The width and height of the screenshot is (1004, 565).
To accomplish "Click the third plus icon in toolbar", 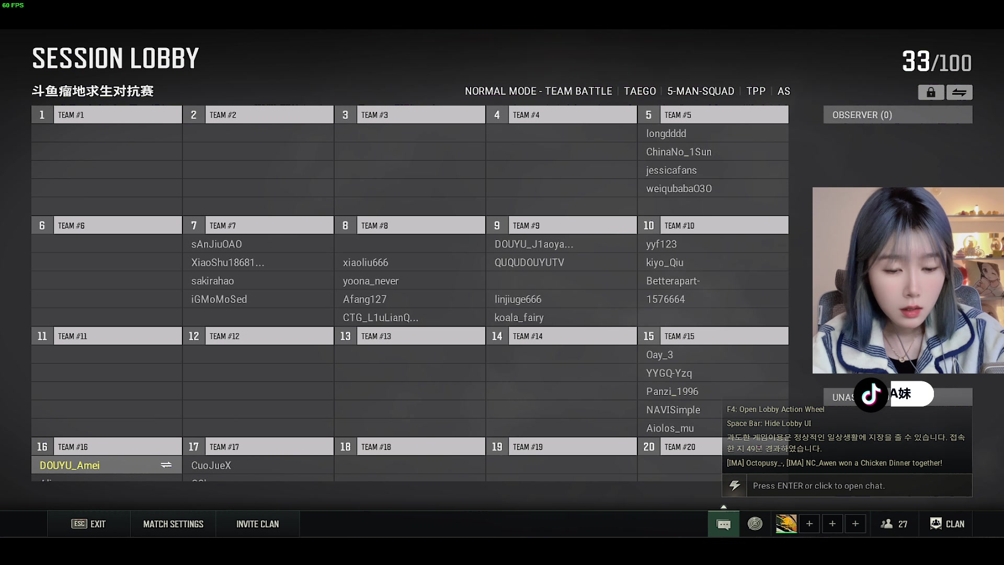I will point(855,524).
